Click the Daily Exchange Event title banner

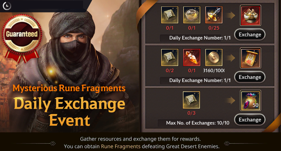70,111
